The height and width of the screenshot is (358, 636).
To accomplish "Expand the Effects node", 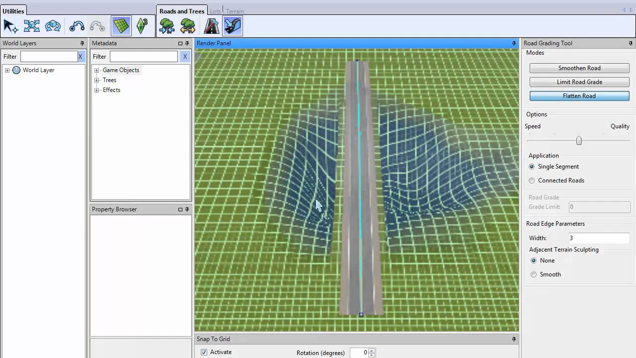I will pyautogui.click(x=97, y=90).
